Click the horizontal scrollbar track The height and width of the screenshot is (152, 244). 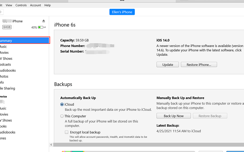(x=149, y=145)
